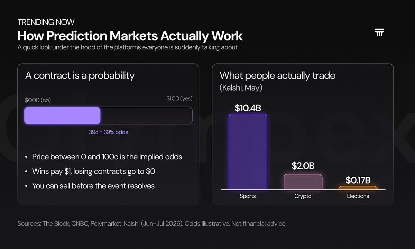Click the $1.00 (yes) scale label
This screenshot has height=249, width=415.
coord(179,99)
